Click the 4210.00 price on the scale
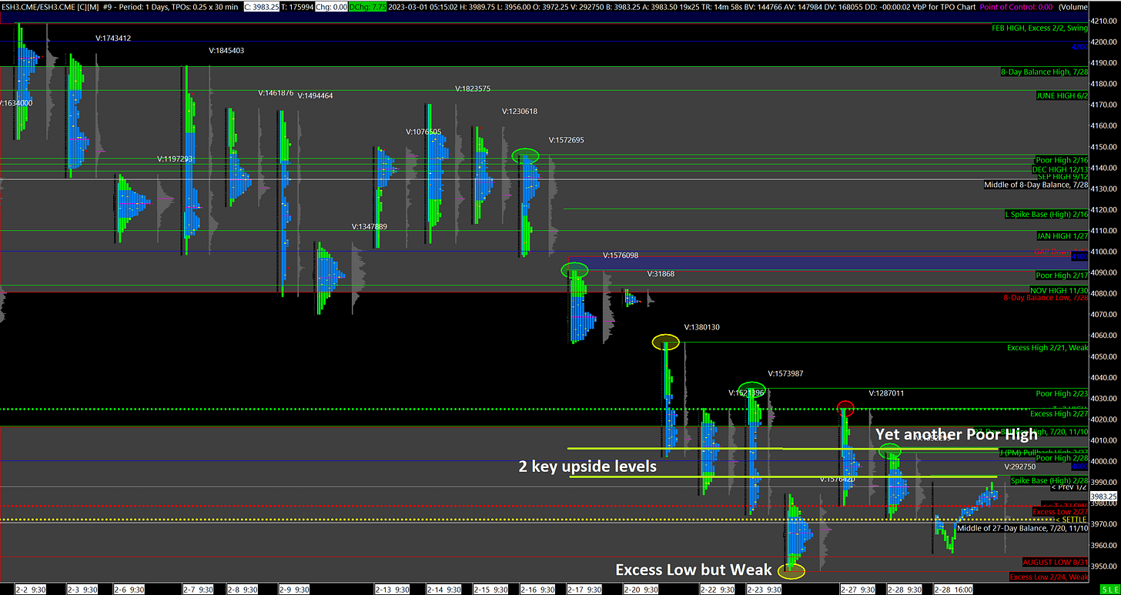This screenshot has height=595, width=1121. (1105, 21)
